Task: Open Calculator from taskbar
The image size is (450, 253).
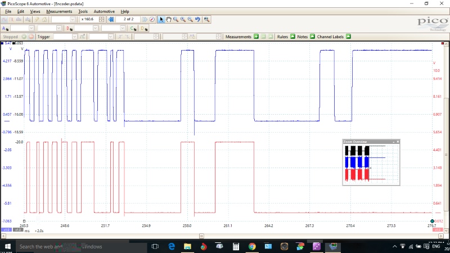Action: (x=236, y=246)
